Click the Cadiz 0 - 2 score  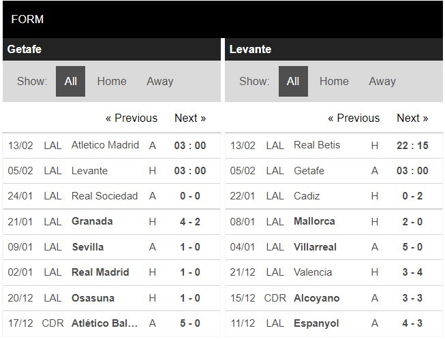(x=412, y=196)
